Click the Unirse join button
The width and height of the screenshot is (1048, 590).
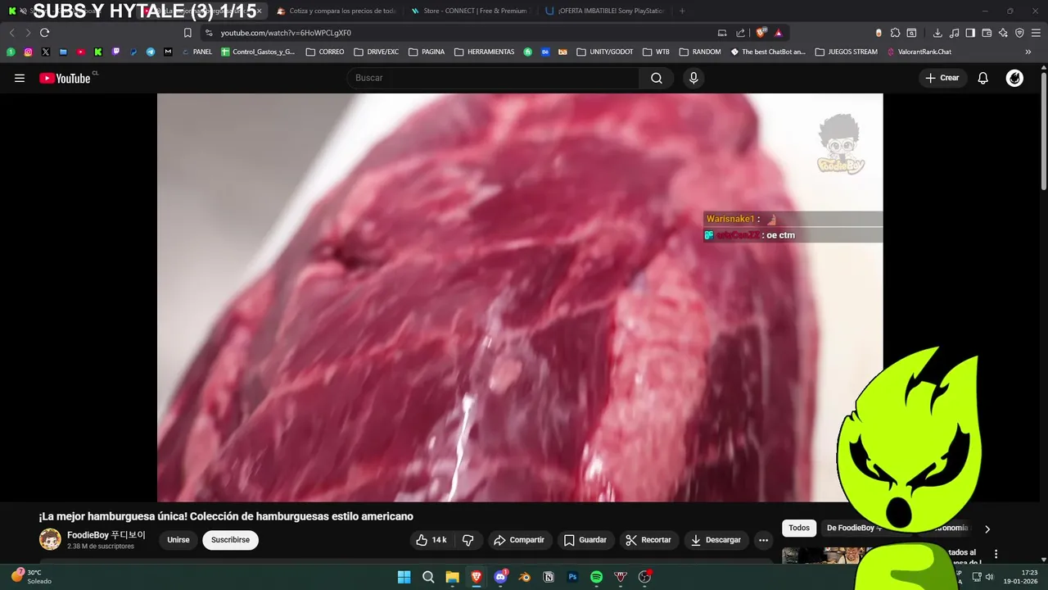click(178, 540)
